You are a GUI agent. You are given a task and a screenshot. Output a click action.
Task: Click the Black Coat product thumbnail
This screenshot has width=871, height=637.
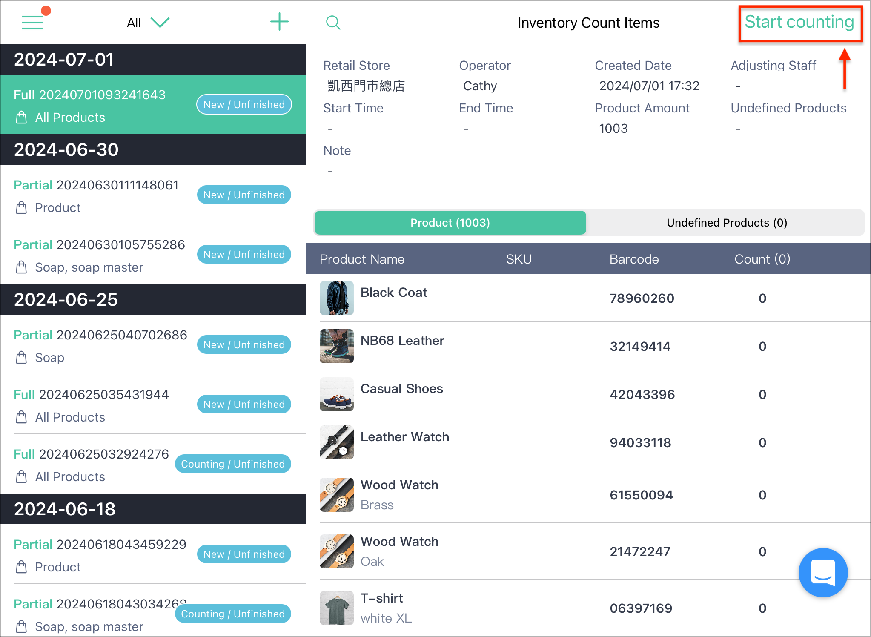[x=337, y=298]
